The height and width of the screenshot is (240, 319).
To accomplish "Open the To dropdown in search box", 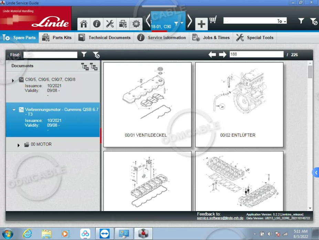I will [282, 21].
